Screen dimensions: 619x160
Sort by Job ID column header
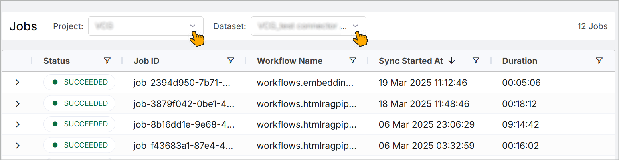[x=146, y=61]
